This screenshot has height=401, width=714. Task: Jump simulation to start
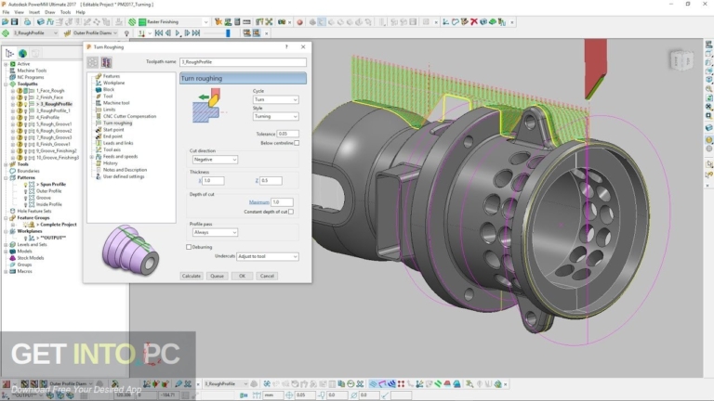pos(158,33)
